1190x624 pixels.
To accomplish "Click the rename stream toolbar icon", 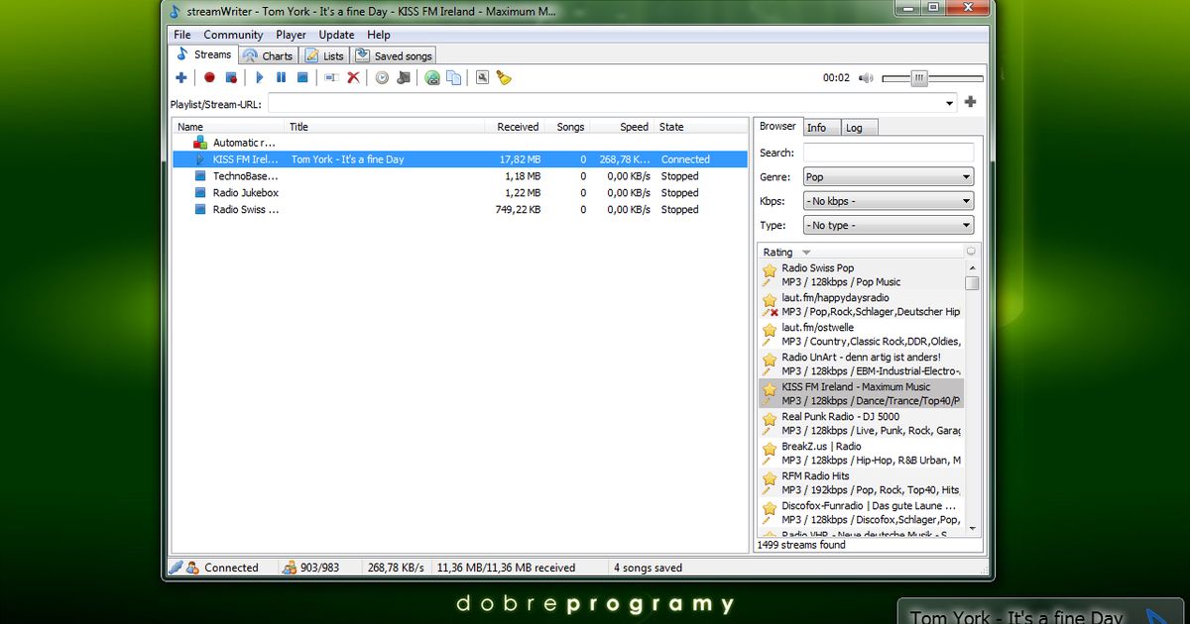I will (x=331, y=77).
